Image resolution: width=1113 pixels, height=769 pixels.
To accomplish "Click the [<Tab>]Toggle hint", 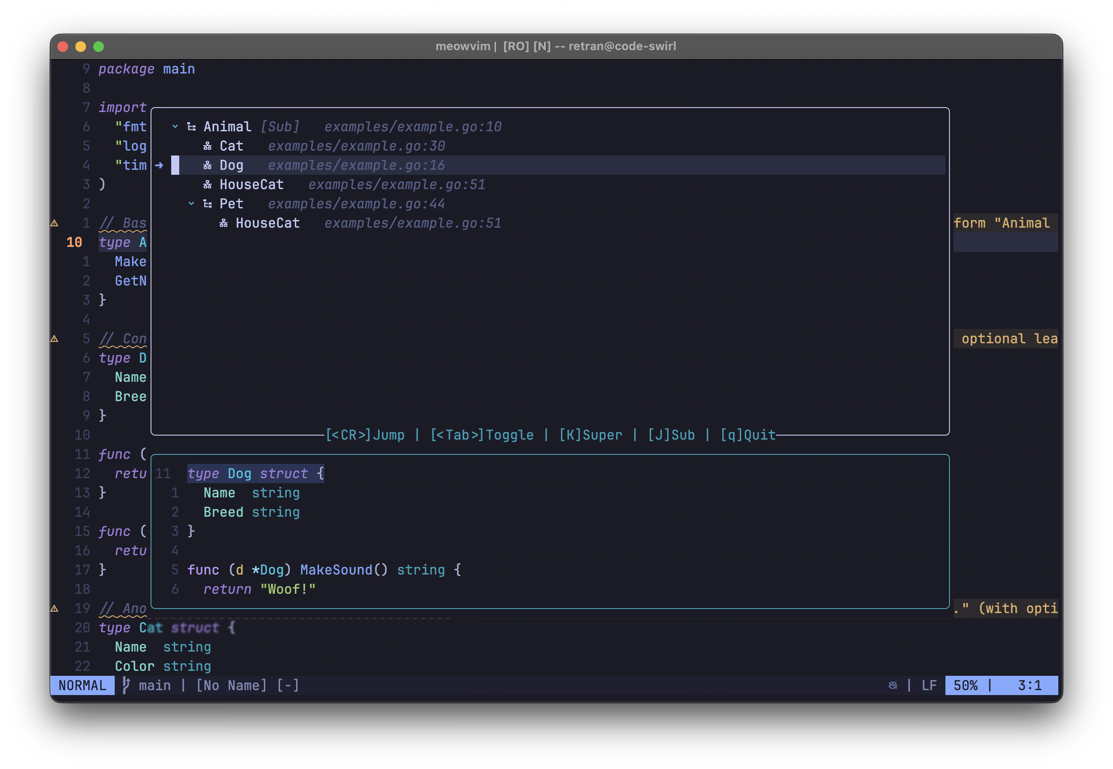I will 482,435.
